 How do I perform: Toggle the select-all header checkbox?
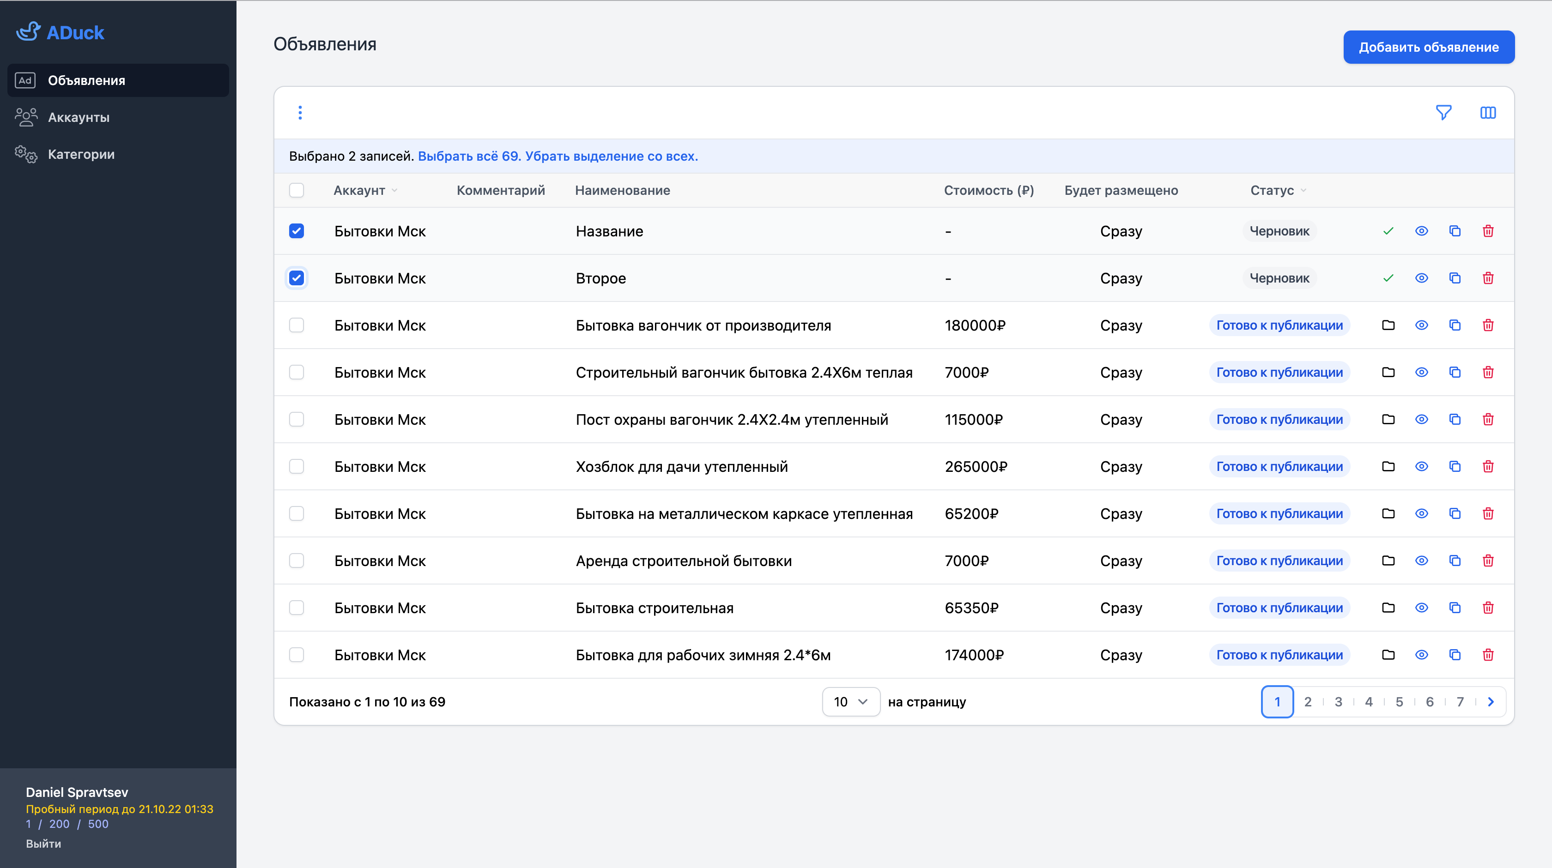297,190
